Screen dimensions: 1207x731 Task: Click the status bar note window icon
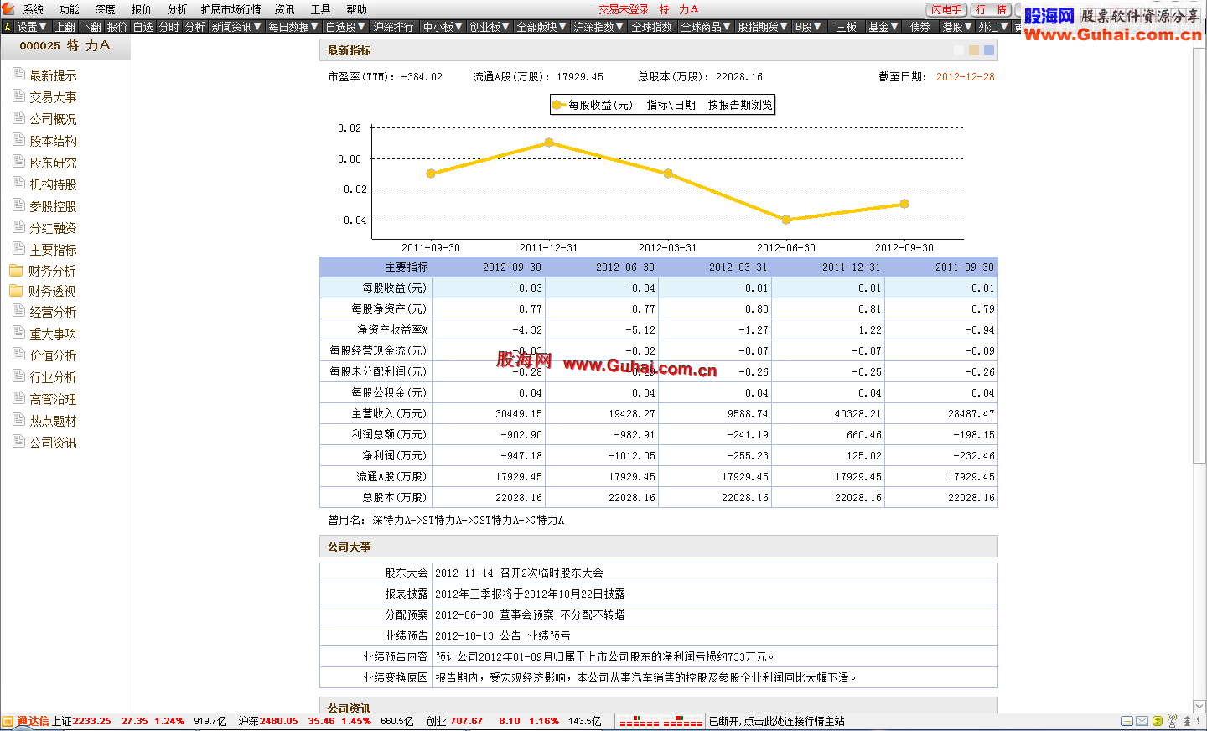pyautogui.click(x=1127, y=721)
